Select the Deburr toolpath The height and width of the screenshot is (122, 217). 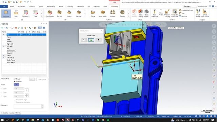coord(122,14)
